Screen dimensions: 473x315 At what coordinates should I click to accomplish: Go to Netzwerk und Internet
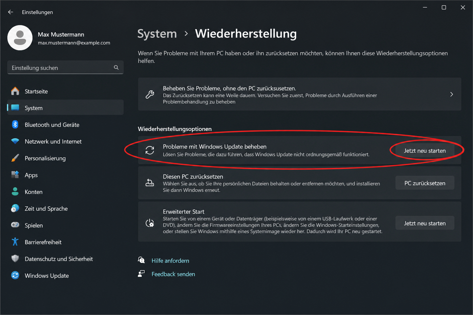point(65,142)
